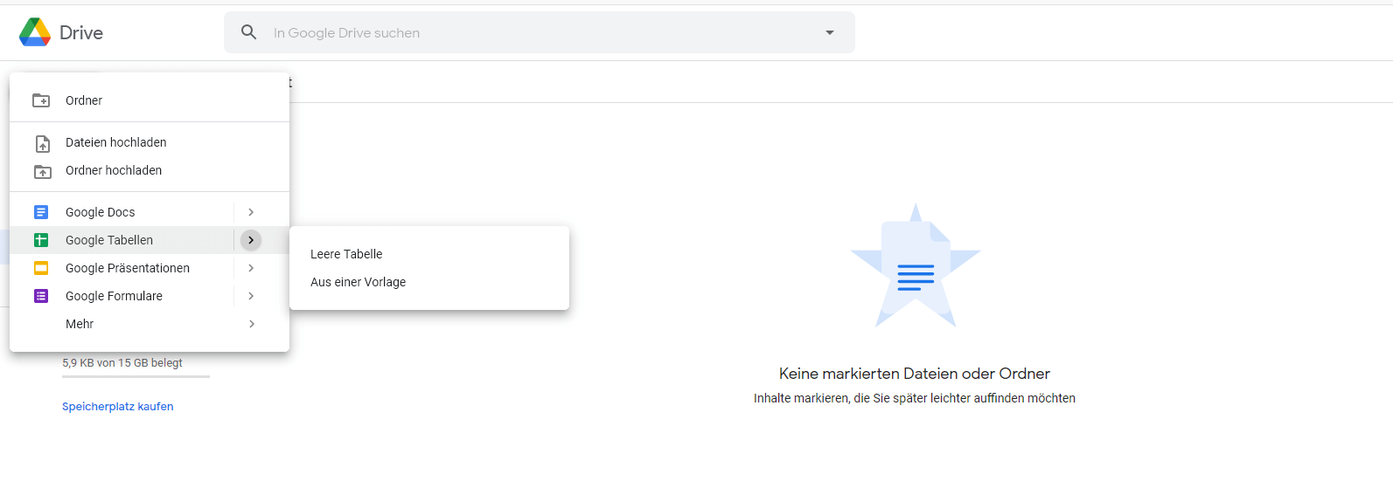Viewport: 1393px width, 488px height.
Task: Click the search magnifier icon
Action: (249, 32)
